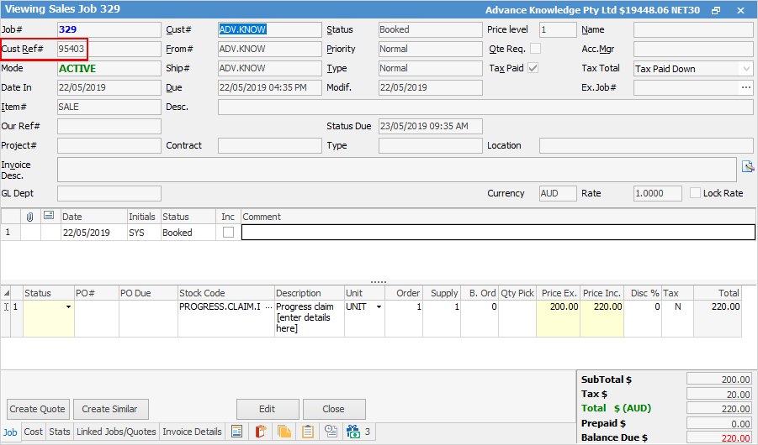Open the stock line Status dropdown
This screenshot has width=758, height=445.
[x=69, y=307]
